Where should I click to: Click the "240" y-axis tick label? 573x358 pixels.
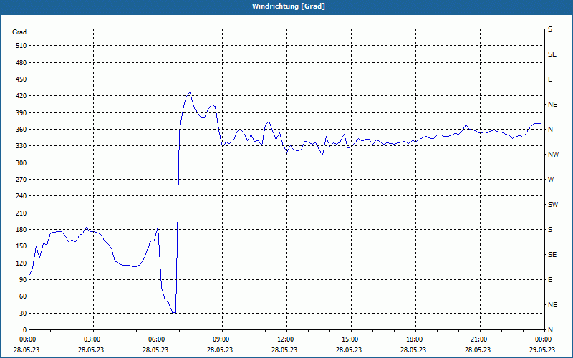click(21, 196)
